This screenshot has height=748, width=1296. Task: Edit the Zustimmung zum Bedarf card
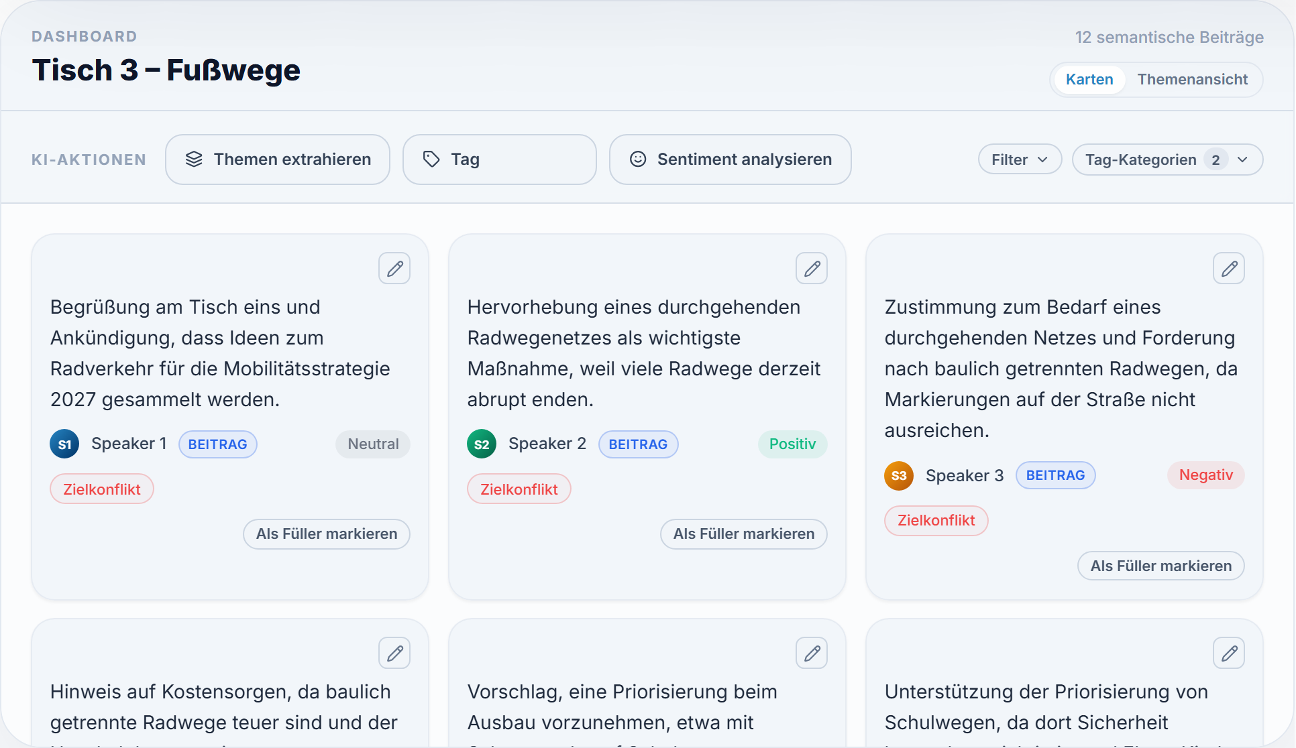point(1229,269)
